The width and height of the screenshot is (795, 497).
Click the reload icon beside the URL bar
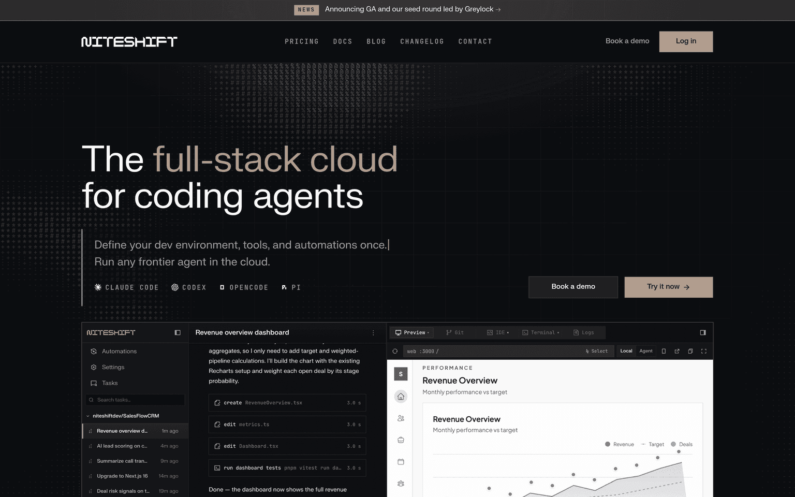395,351
